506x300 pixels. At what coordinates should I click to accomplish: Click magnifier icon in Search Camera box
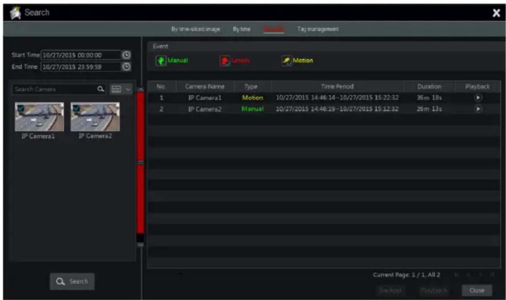(x=101, y=89)
